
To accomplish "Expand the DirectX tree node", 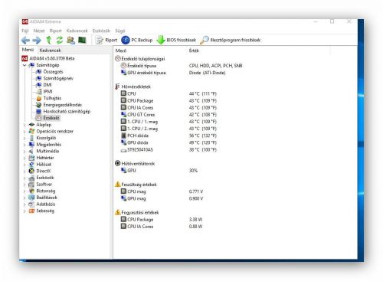I will click(25, 172).
